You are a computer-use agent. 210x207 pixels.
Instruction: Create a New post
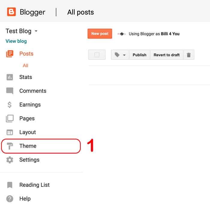pyautogui.click(x=100, y=34)
